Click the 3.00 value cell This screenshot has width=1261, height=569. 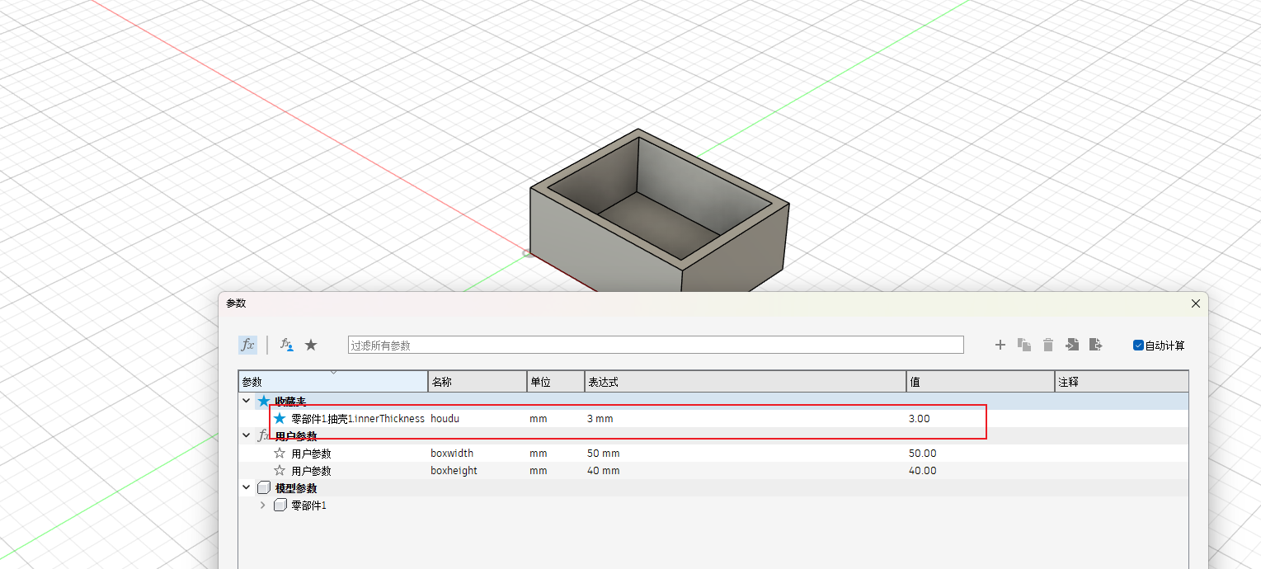pos(919,419)
